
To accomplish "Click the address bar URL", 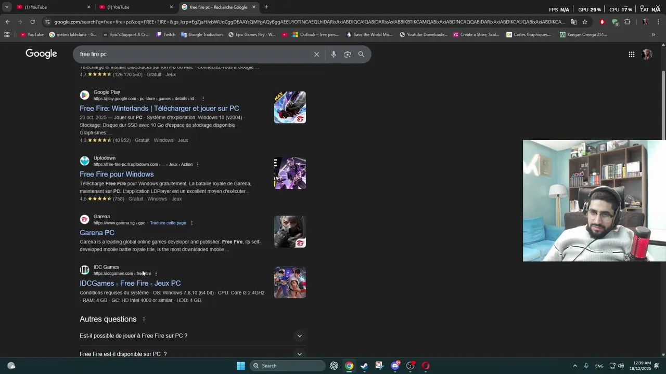I will coord(309,22).
